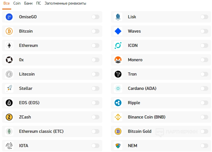Viewport: 212px width, 152px height.
Task: Click the Binance Coin icon
Action: (118, 117)
